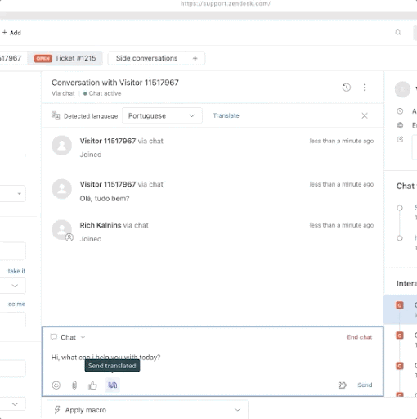The height and width of the screenshot is (419, 417).
Task: Click the End chat button
Action: [360, 337]
